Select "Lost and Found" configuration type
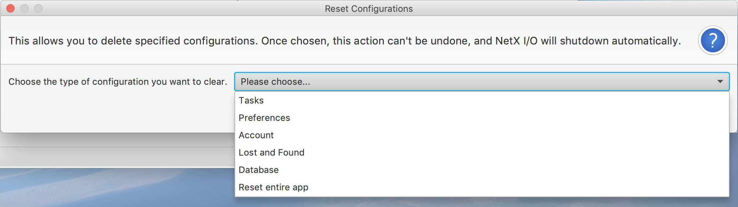Image resolution: width=738 pixels, height=207 pixels. [272, 152]
